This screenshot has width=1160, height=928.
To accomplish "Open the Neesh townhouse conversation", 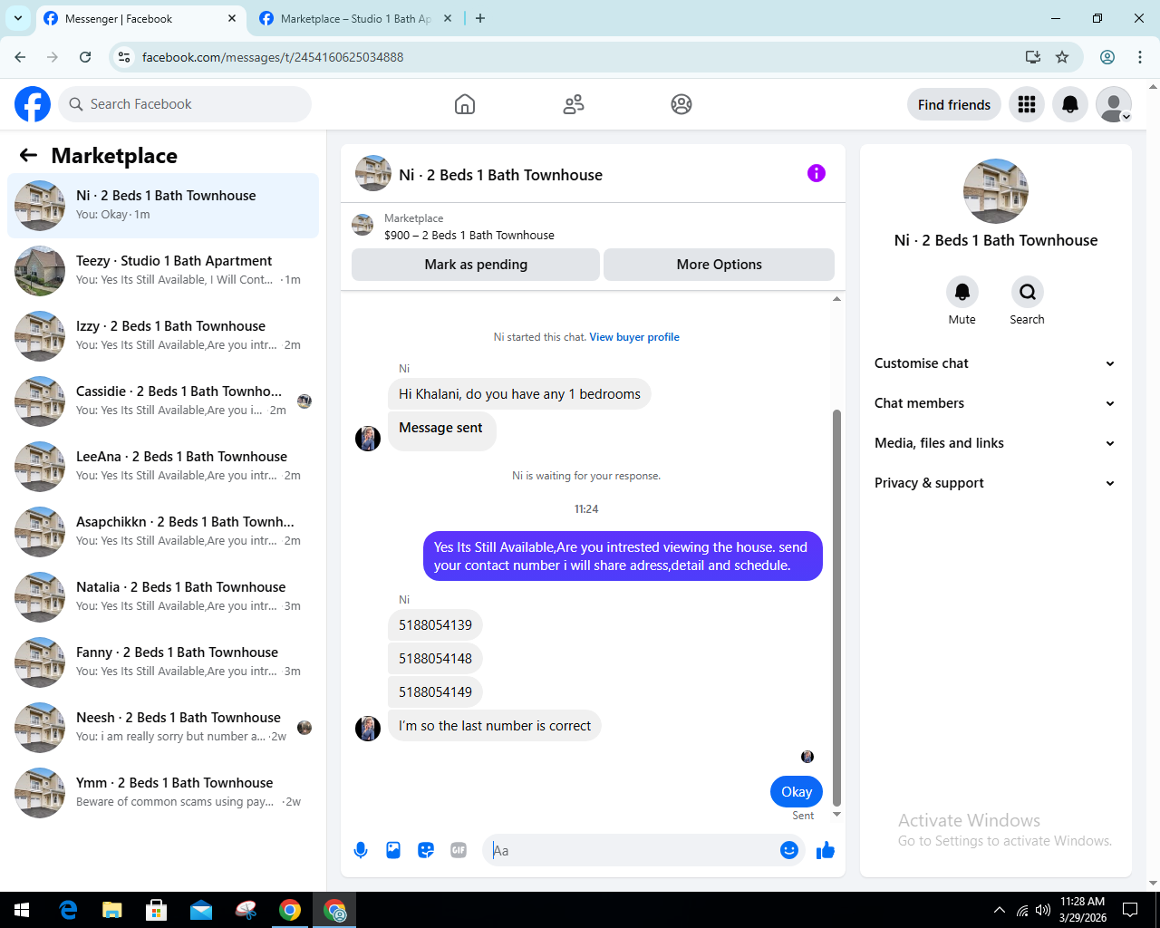I will pos(163,728).
